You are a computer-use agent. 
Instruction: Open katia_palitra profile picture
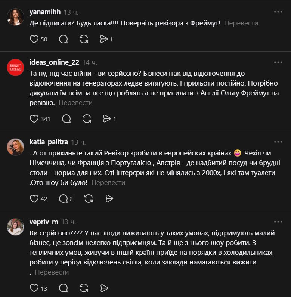(16, 147)
